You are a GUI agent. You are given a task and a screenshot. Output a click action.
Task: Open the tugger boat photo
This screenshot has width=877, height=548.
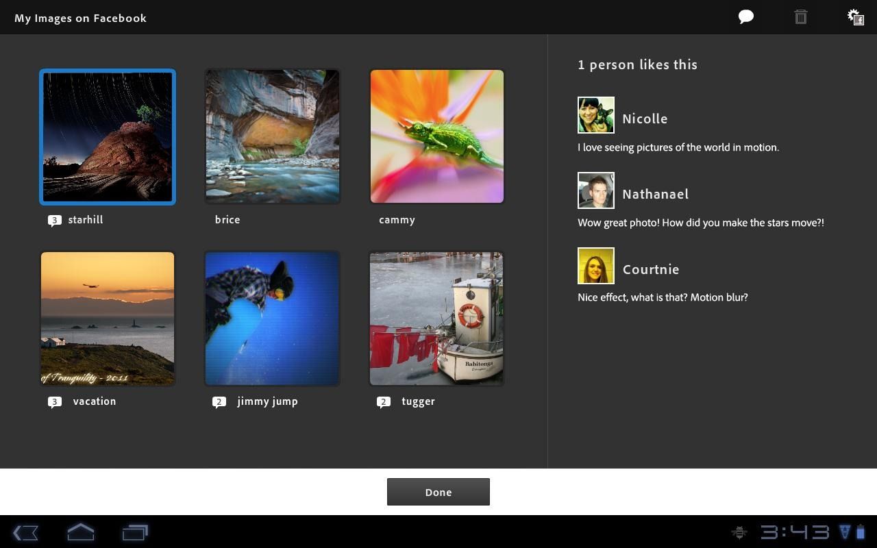436,318
